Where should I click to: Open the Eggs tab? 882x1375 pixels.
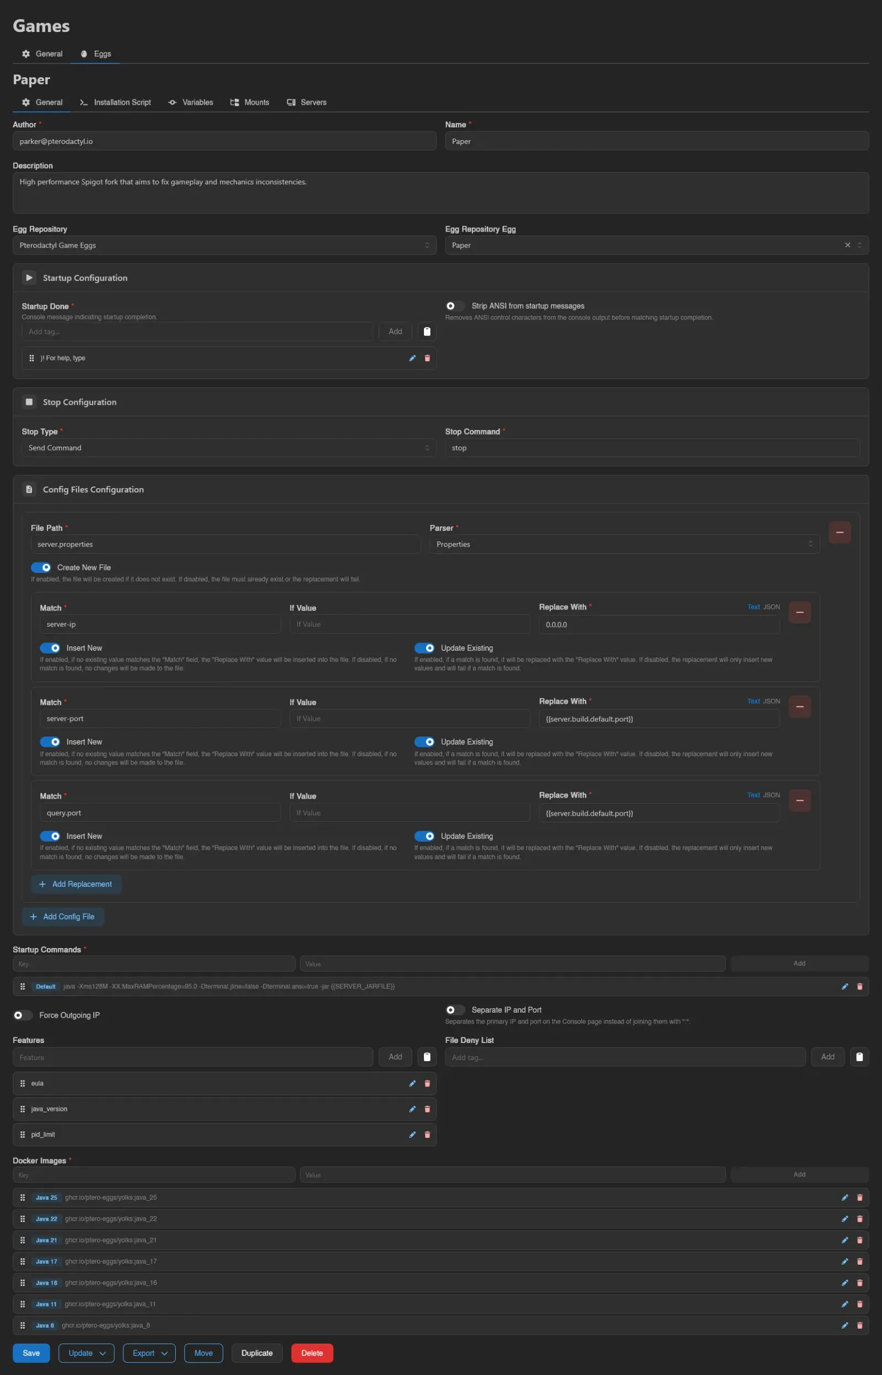(96, 54)
